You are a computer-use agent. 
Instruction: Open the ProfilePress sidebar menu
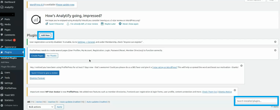click(10, 88)
